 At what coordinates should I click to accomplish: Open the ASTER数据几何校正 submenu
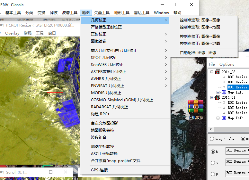point(125,71)
